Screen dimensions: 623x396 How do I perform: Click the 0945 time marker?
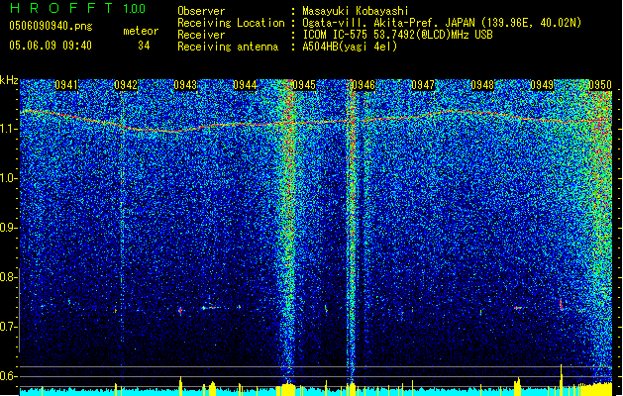(x=304, y=85)
